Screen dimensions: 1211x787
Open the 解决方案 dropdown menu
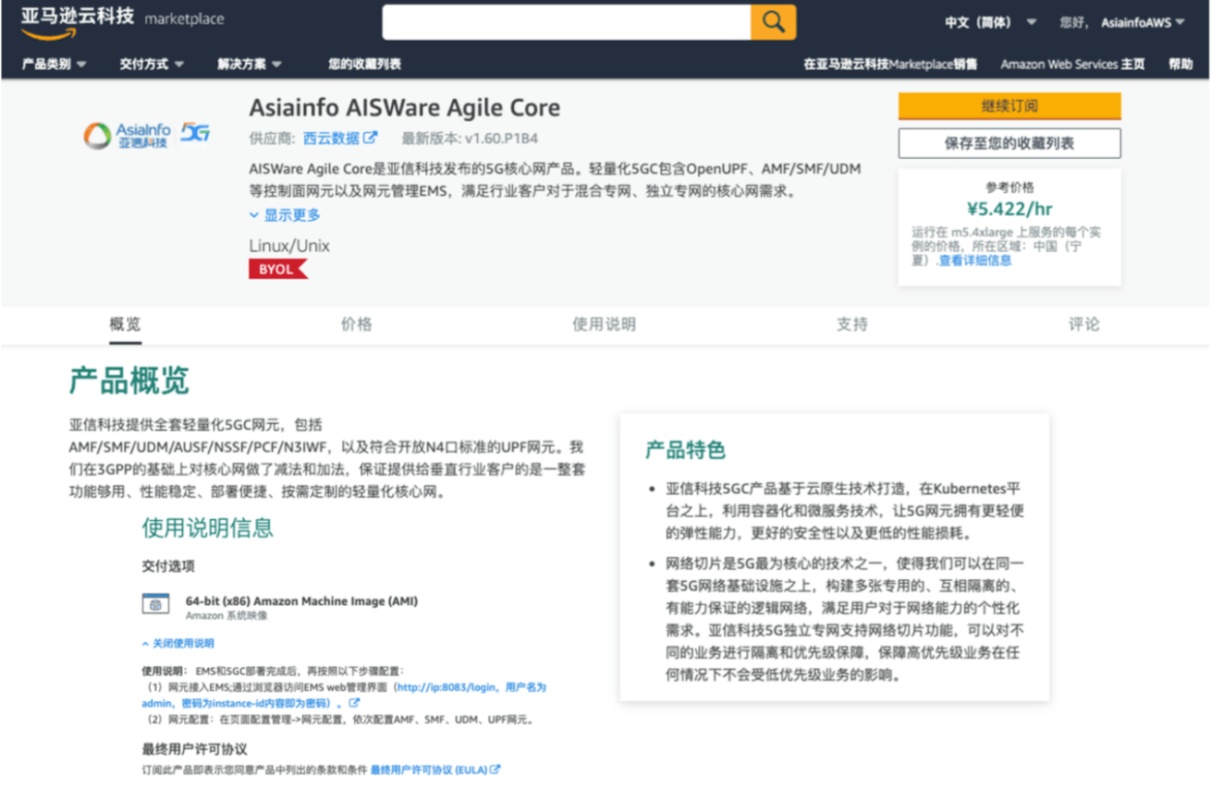click(x=250, y=65)
